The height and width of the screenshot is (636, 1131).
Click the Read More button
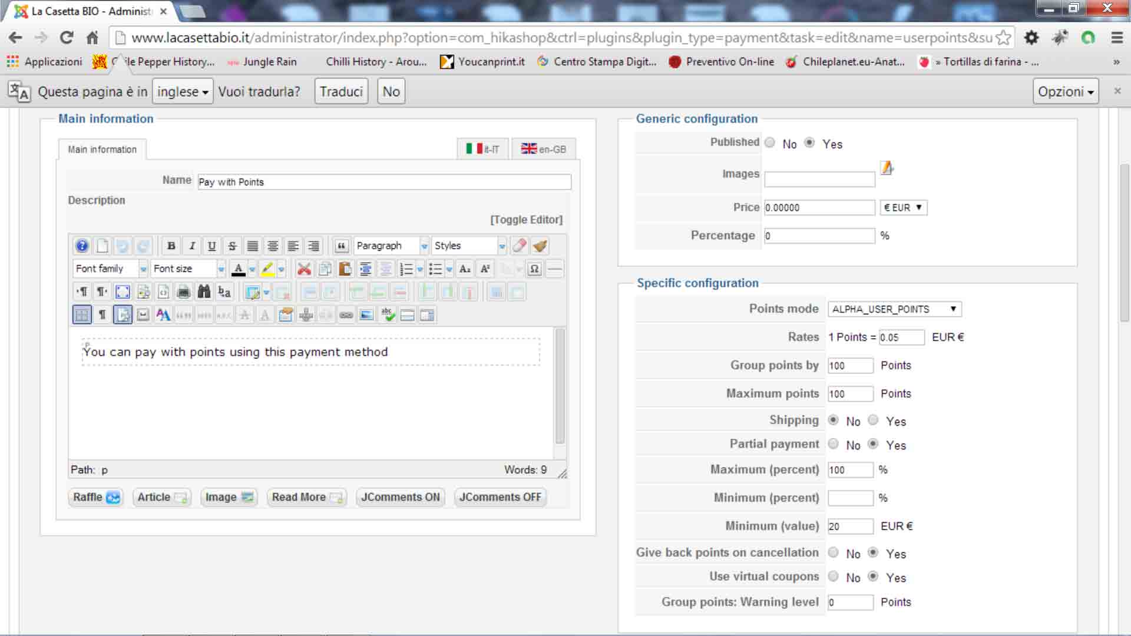tap(306, 497)
